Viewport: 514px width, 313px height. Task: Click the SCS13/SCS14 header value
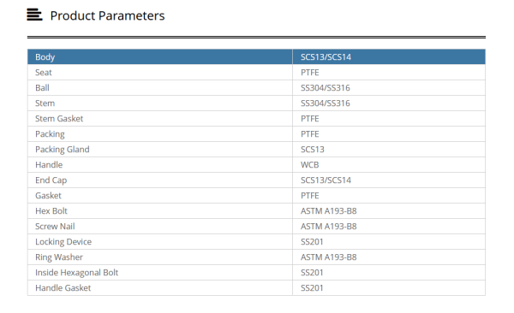(x=326, y=57)
